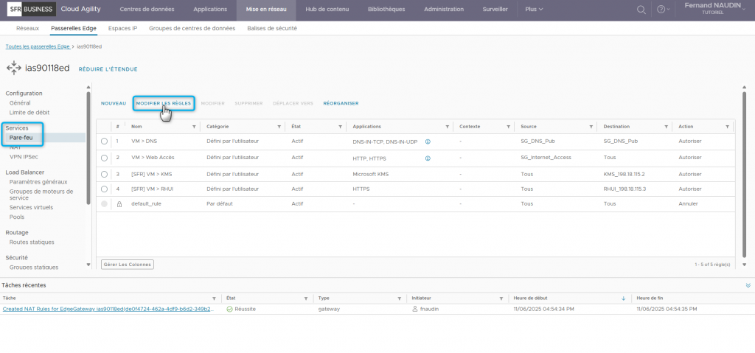Image resolution: width=755 pixels, height=353 pixels.
Task: Select VPN IPSec in sidebar
Action: [25, 157]
